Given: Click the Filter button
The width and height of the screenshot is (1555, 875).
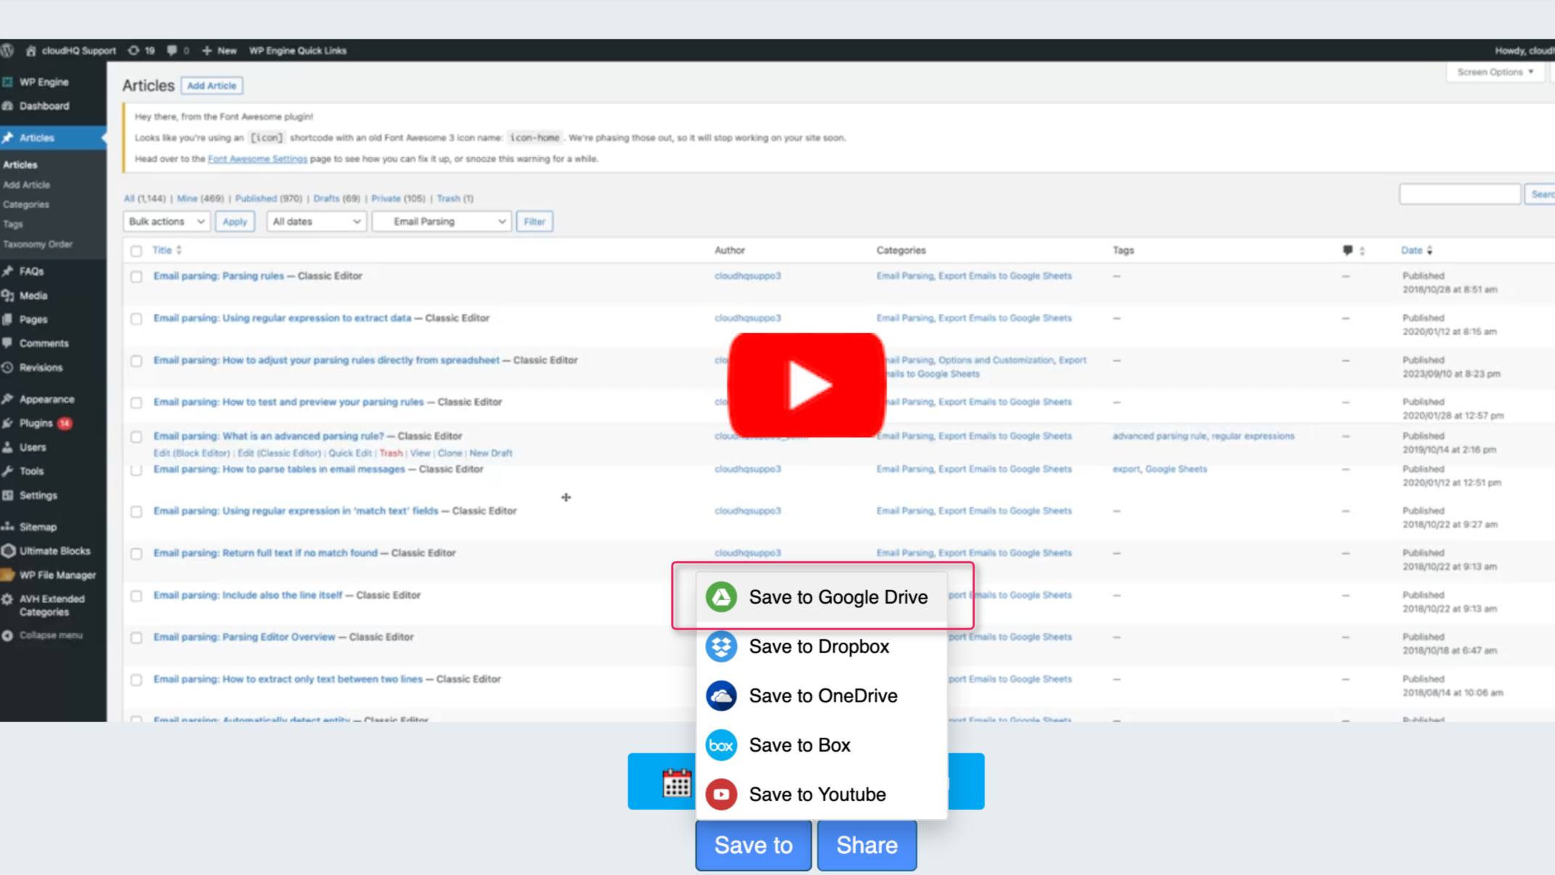Looking at the screenshot, I should pos(535,221).
